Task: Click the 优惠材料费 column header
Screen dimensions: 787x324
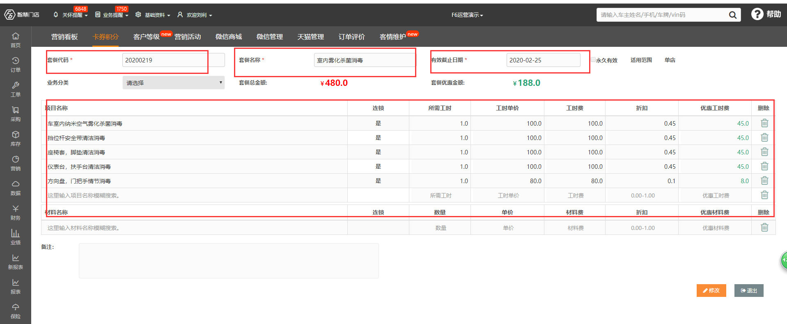Action: coord(715,212)
